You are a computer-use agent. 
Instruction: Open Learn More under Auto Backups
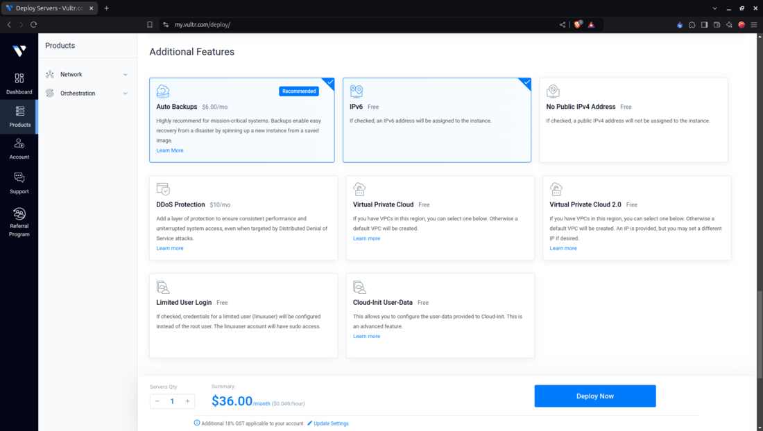[x=170, y=150]
